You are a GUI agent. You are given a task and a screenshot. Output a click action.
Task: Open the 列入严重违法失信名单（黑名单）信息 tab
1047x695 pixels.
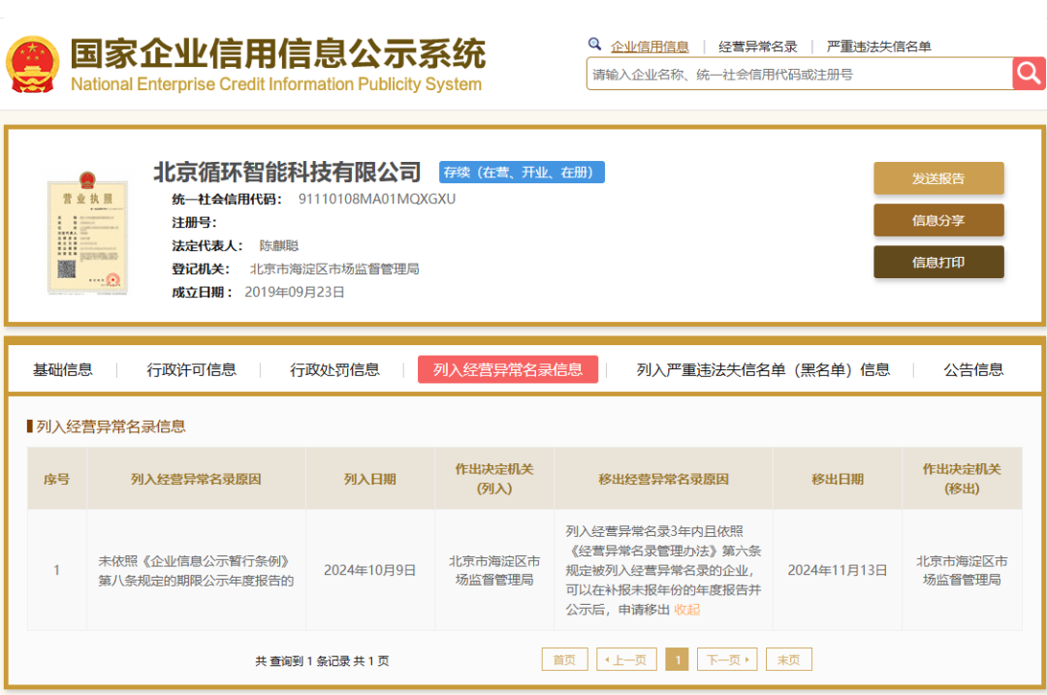(763, 370)
